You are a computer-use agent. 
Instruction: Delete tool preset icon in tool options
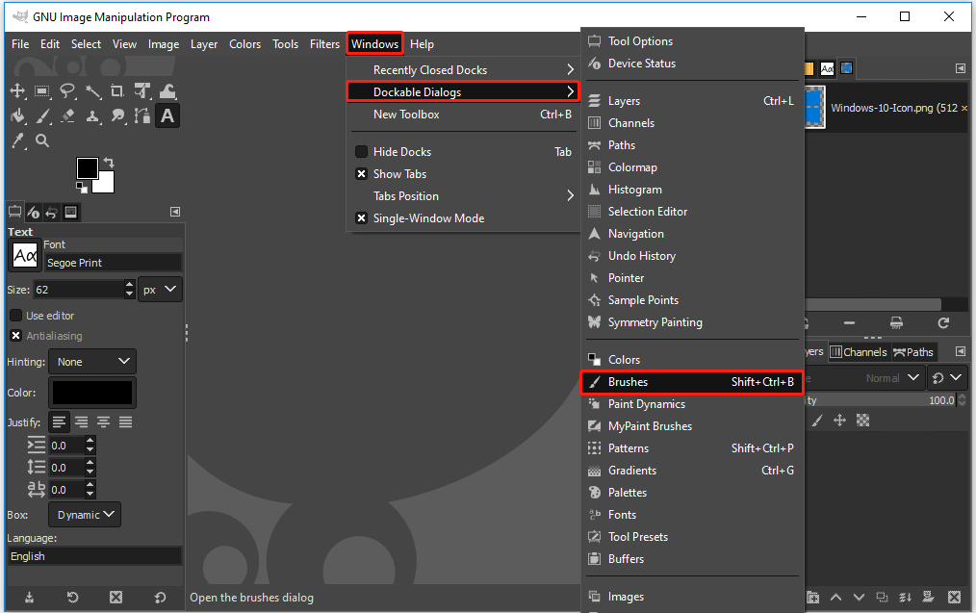(x=116, y=598)
